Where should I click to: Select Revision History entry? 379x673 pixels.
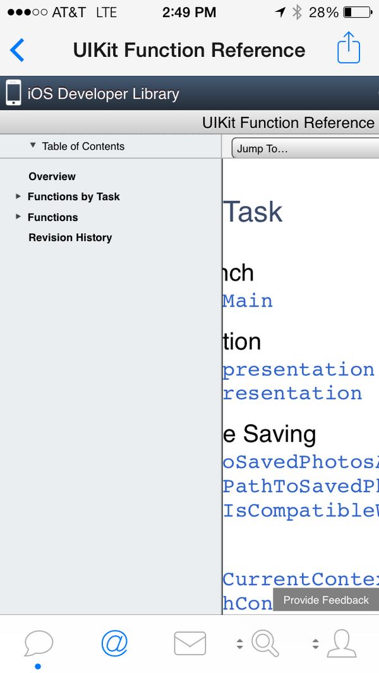click(70, 238)
